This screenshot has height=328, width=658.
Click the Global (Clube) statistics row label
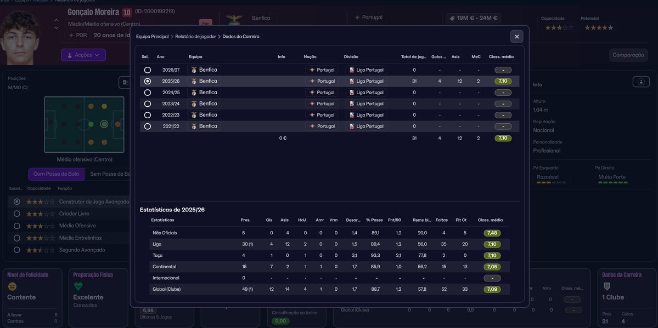(167, 289)
